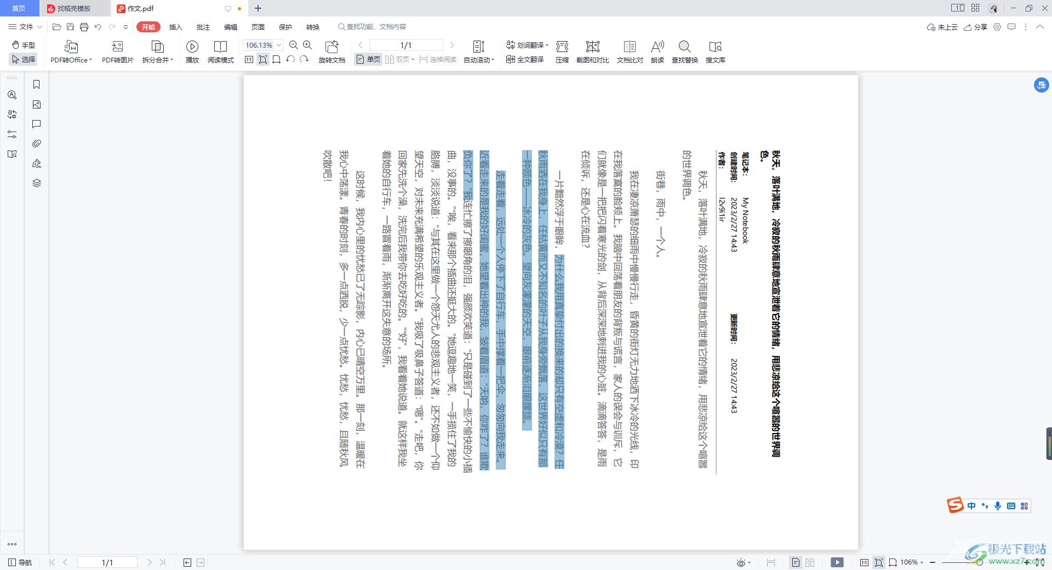Switch to the 批注 ribbon tab
Image resolution: width=1052 pixels, height=570 pixels.
pyautogui.click(x=203, y=27)
